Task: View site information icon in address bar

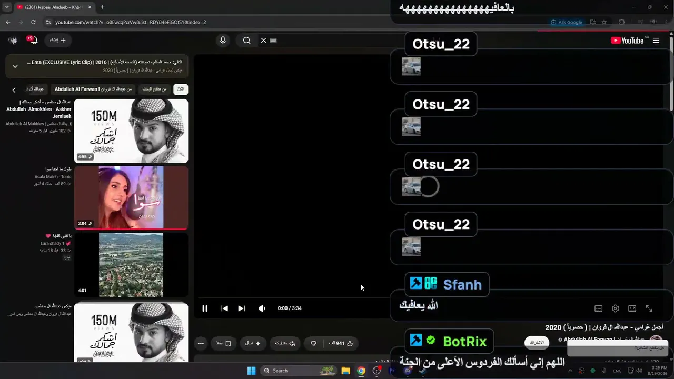Action: tap(48, 22)
